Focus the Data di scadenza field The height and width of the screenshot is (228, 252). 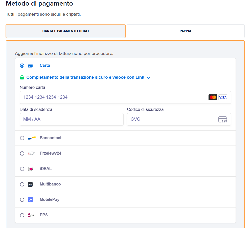coord(72,119)
